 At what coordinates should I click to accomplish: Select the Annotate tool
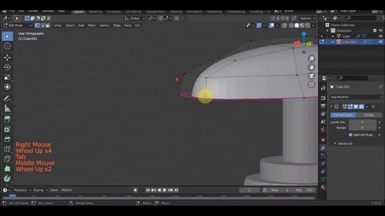tap(7, 98)
